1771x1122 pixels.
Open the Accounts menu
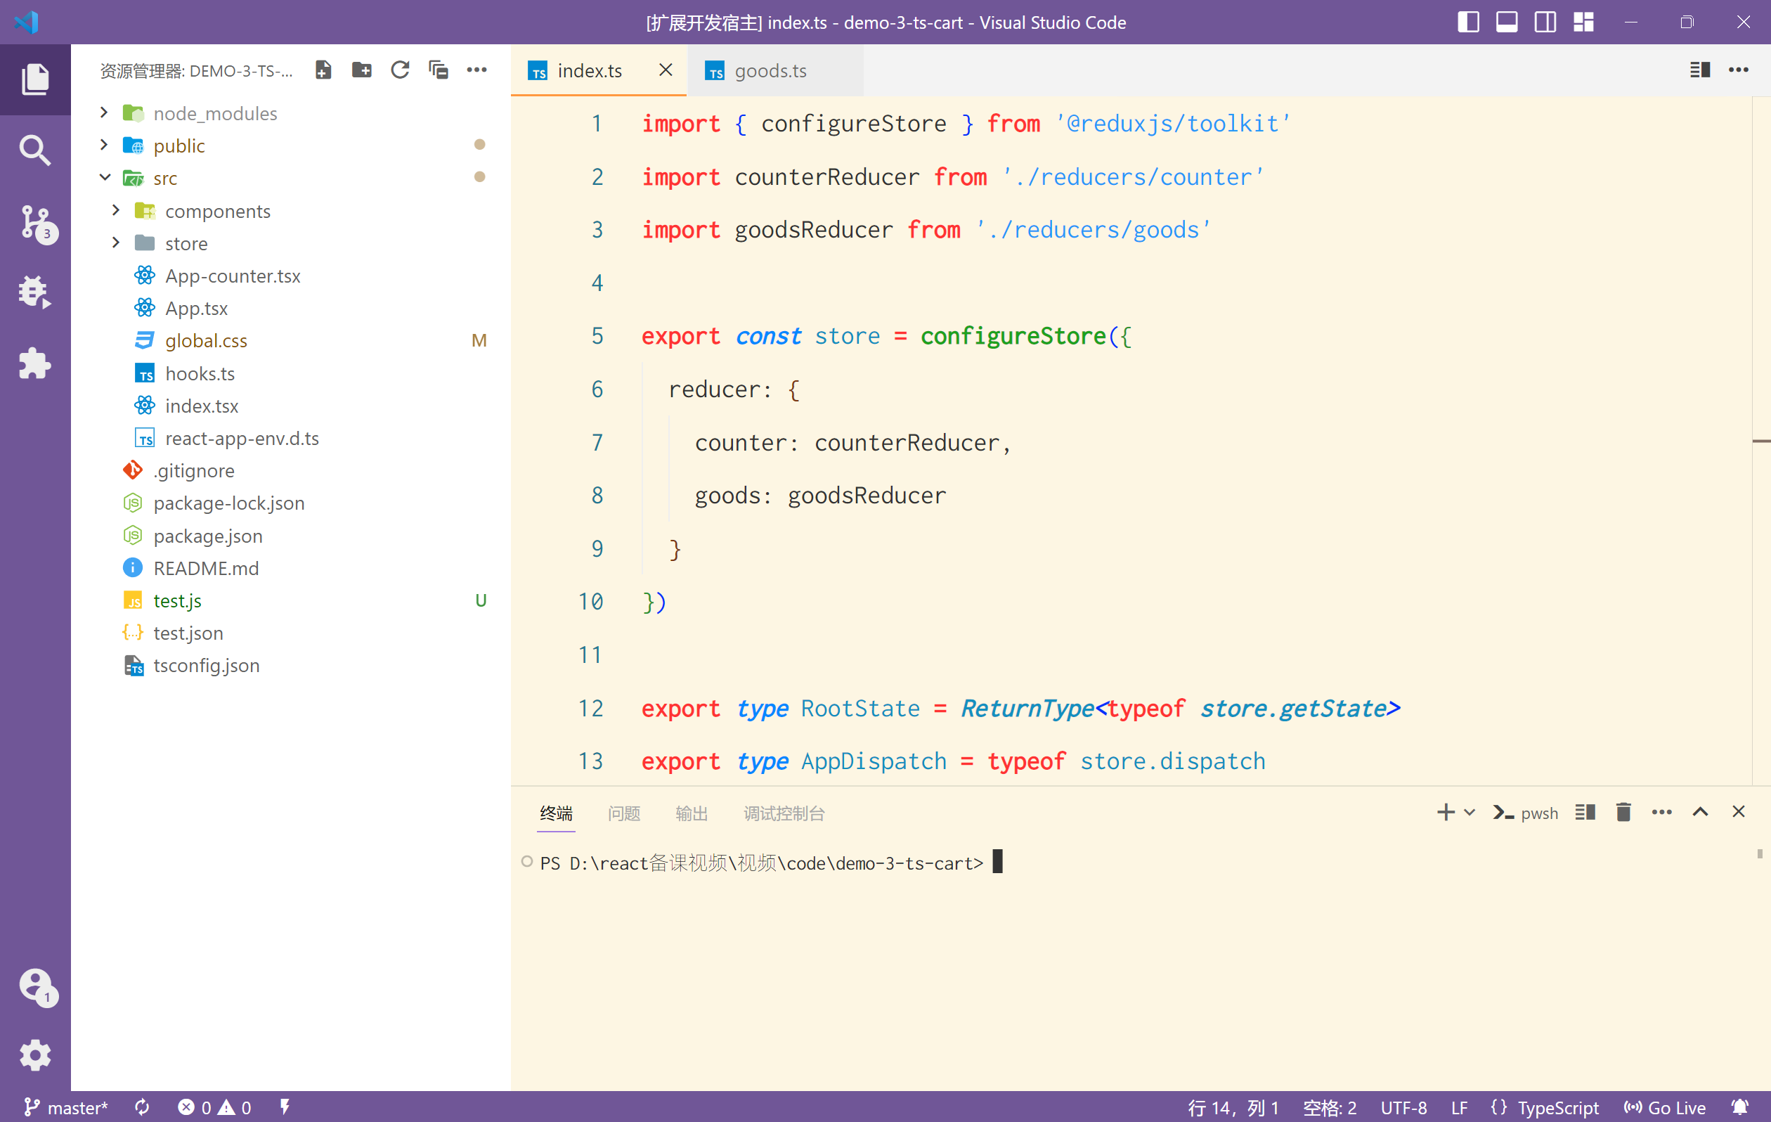click(35, 986)
